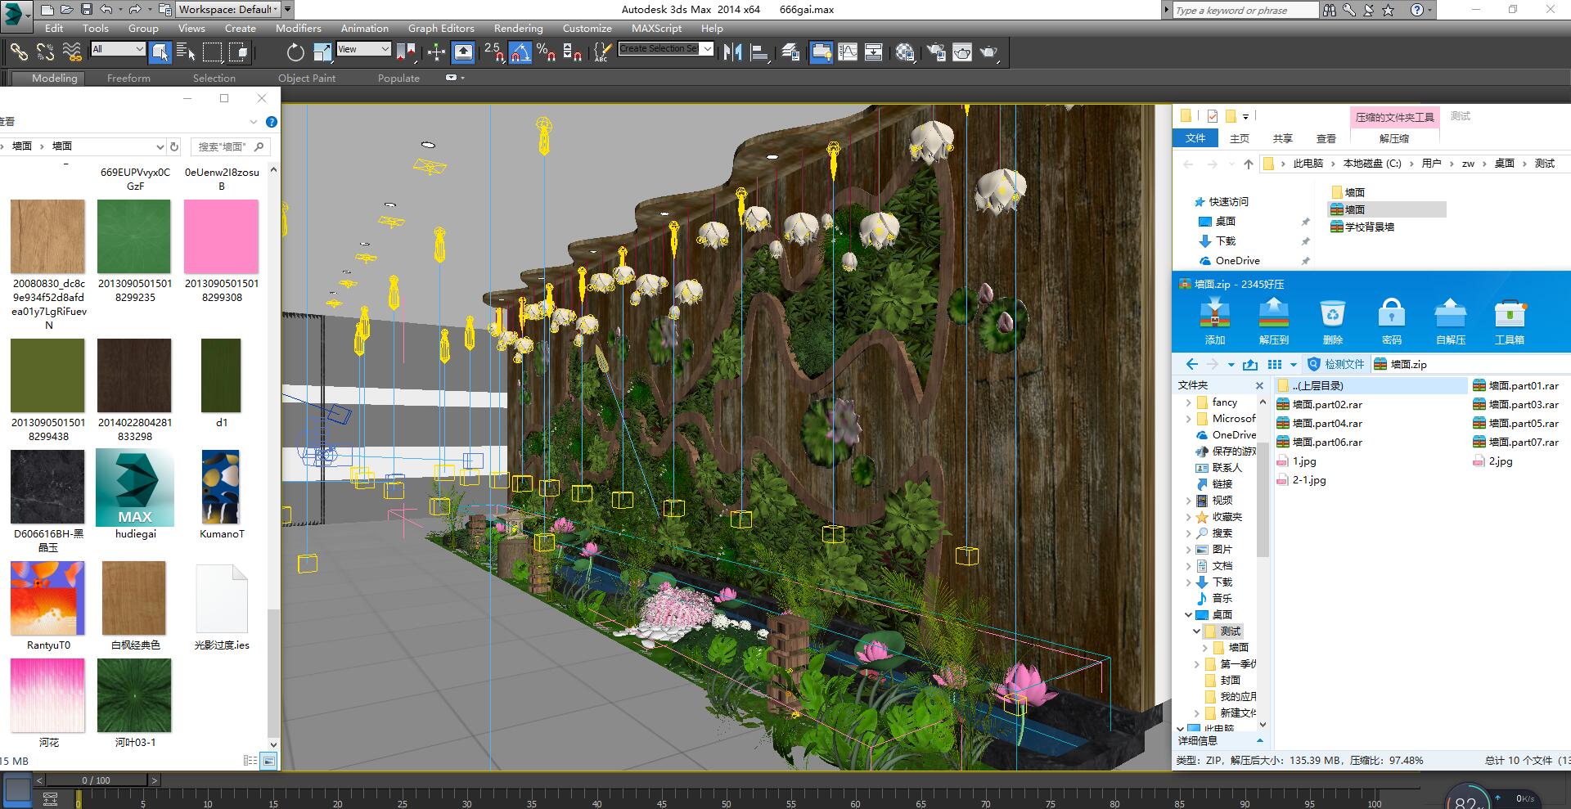Open Rendered Frame Window icon
The height and width of the screenshot is (809, 1571).
point(962,52)
